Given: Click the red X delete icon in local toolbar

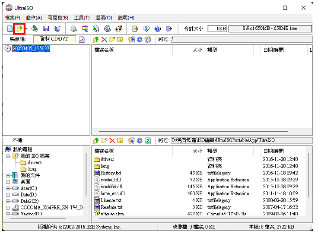Looking at the screenshot, I should click(112, 141).
